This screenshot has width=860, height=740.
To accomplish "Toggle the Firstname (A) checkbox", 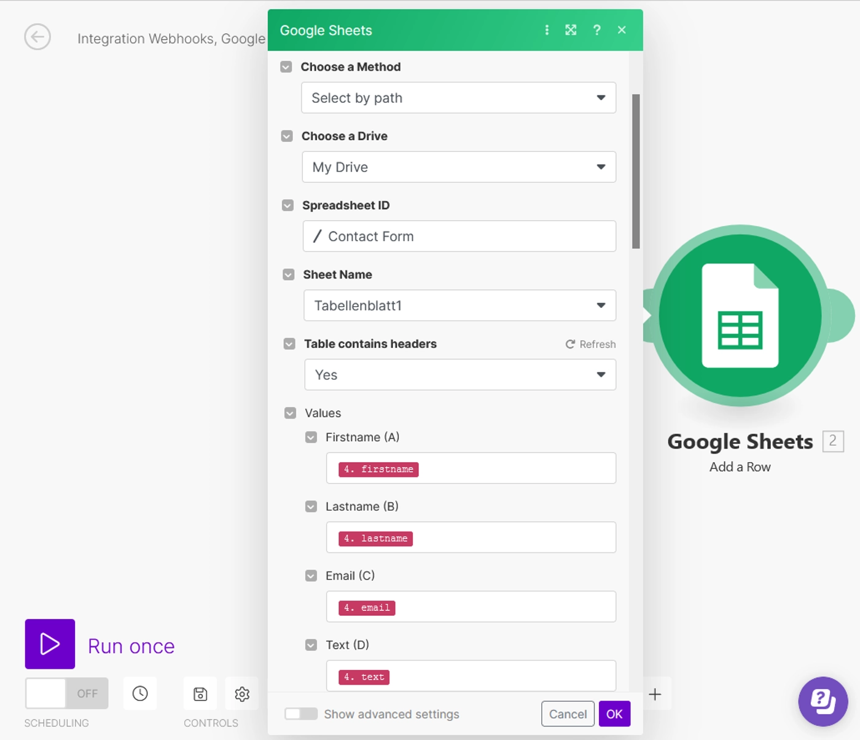I will (x=311, y=438).
